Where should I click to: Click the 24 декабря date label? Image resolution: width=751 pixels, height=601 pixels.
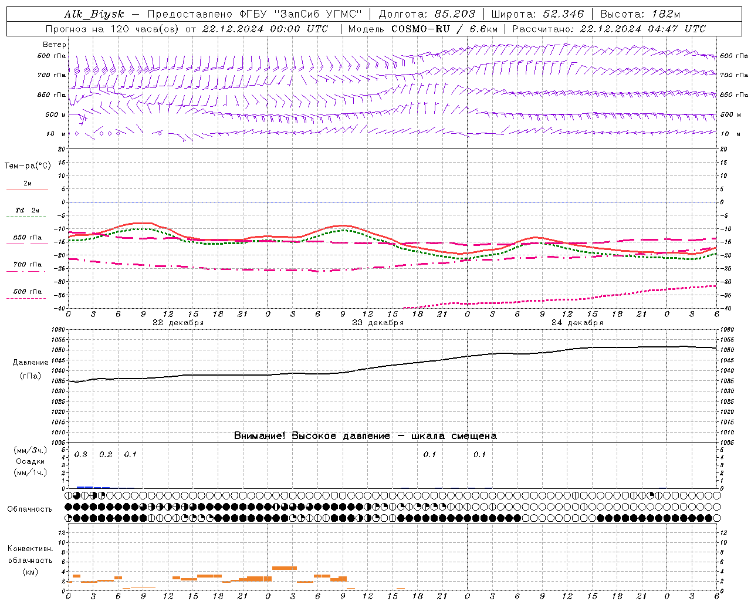point(577,323)
